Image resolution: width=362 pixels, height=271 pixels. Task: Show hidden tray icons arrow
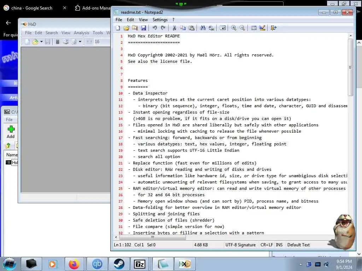coord(300,264)
